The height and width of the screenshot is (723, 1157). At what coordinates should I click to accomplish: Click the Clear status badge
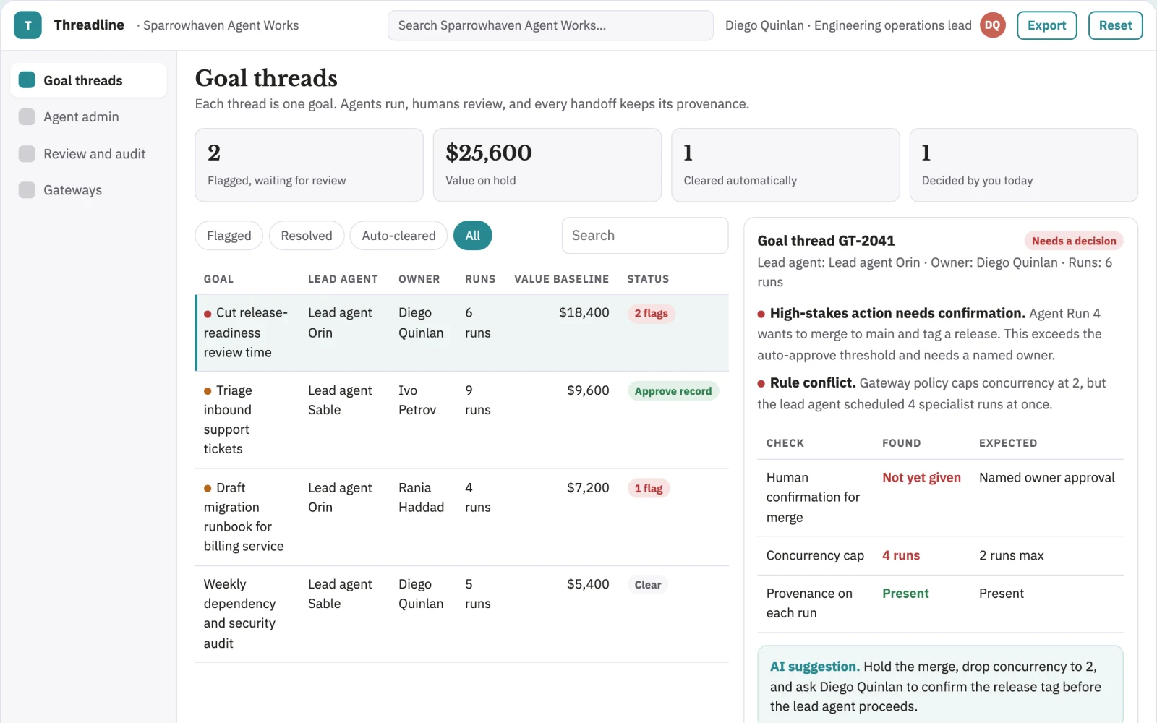(648, 585)
